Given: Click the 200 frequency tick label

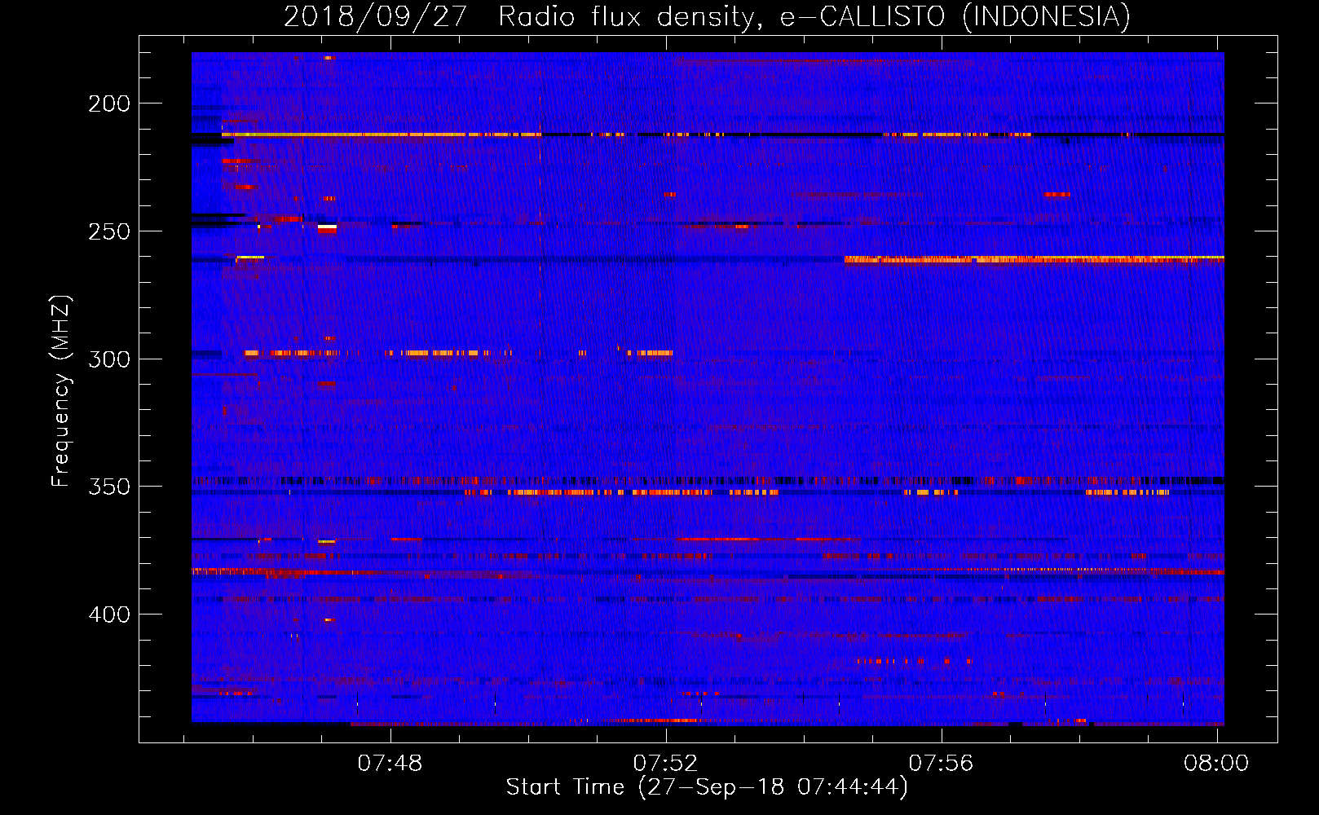Looking at the screenshot, I should pos(109,104).
